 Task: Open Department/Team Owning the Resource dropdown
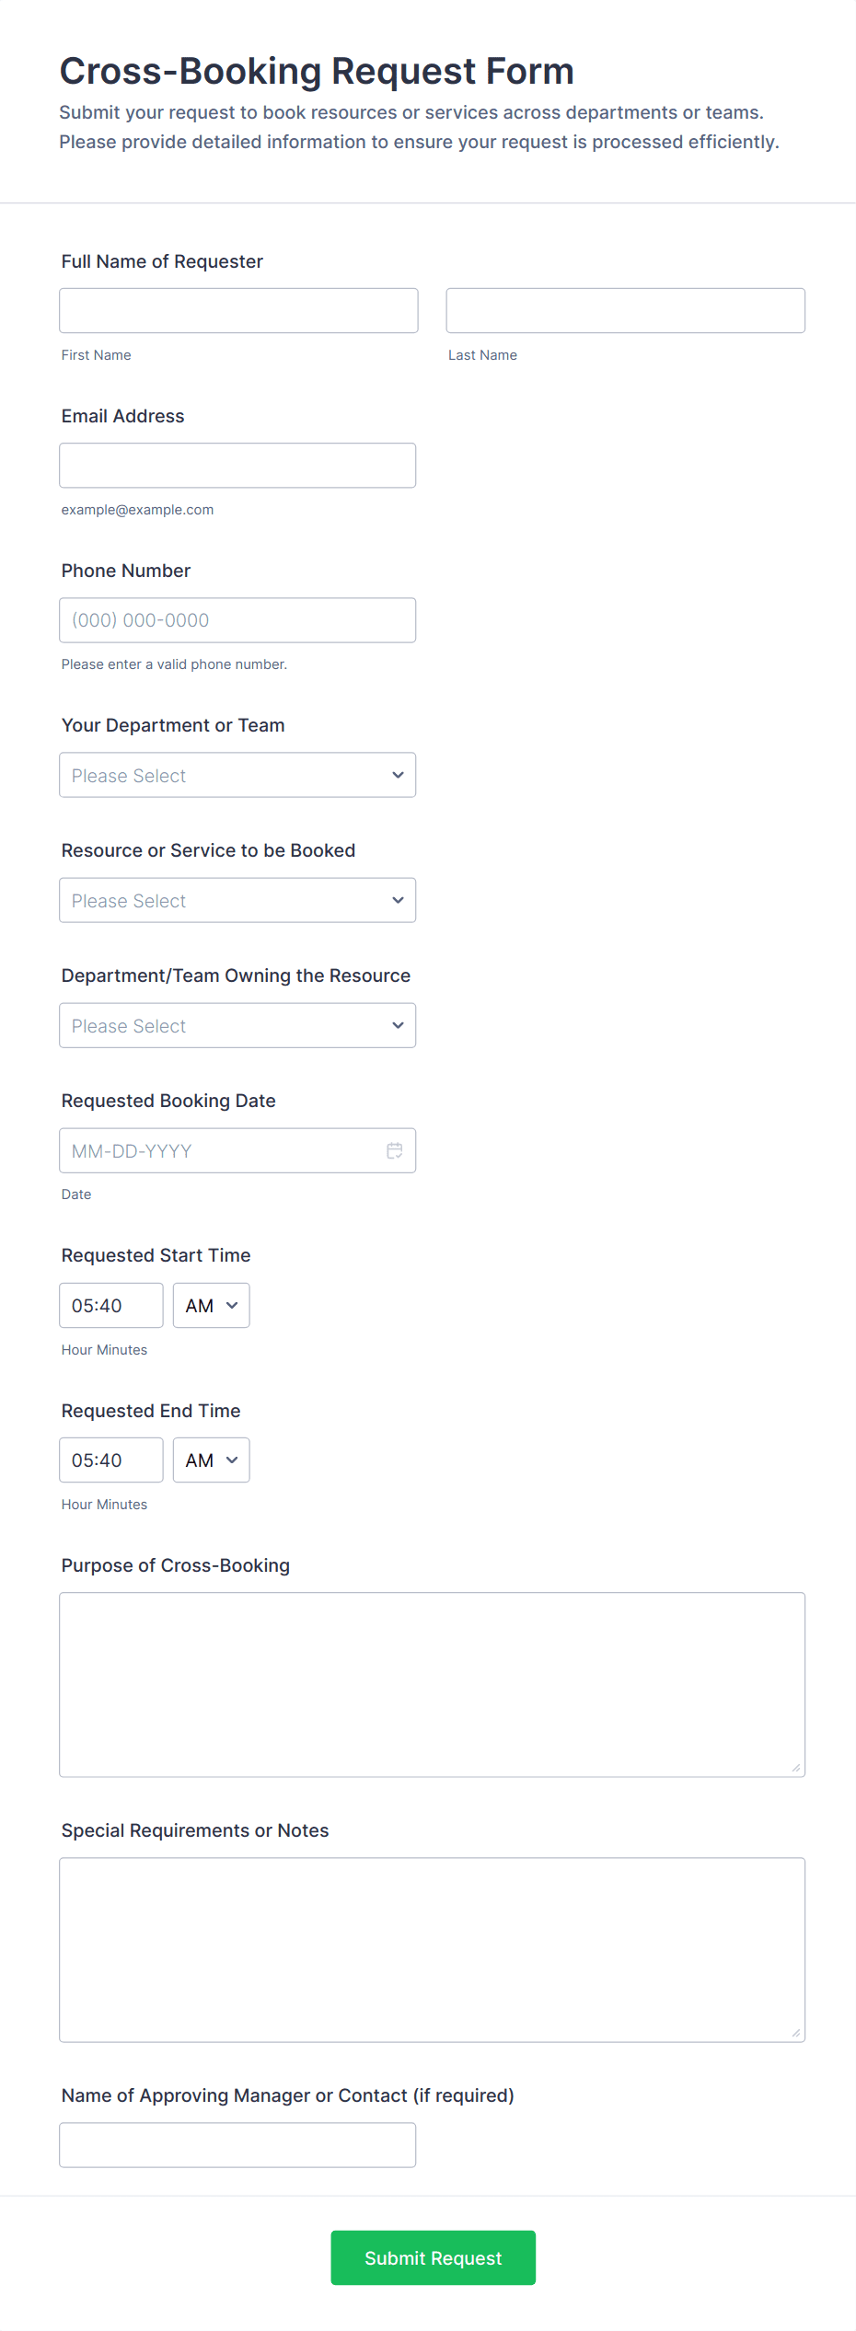tap(237, 1025)
